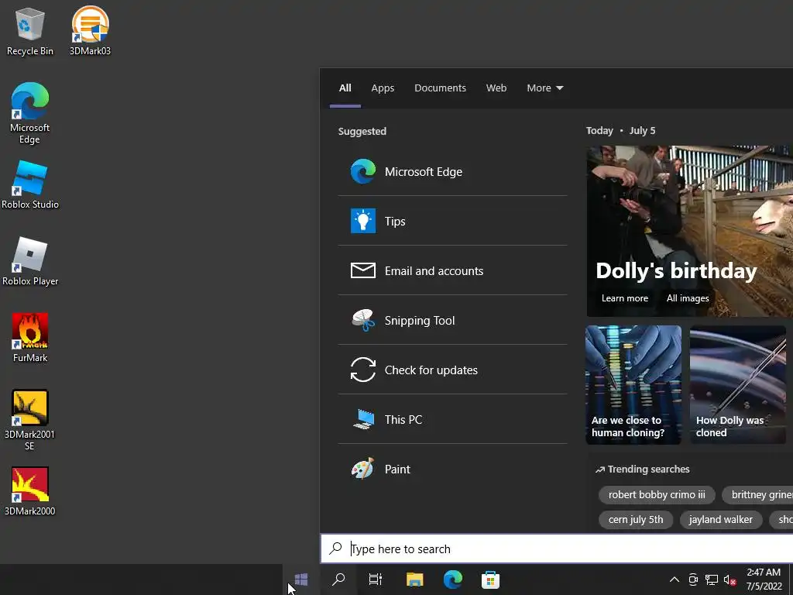
Task: Launch Microsoft Edge from the taskbar
Action: (452, 580)
